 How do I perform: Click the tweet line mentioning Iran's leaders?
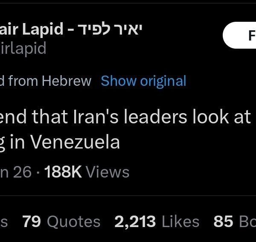tap(128, 117)
